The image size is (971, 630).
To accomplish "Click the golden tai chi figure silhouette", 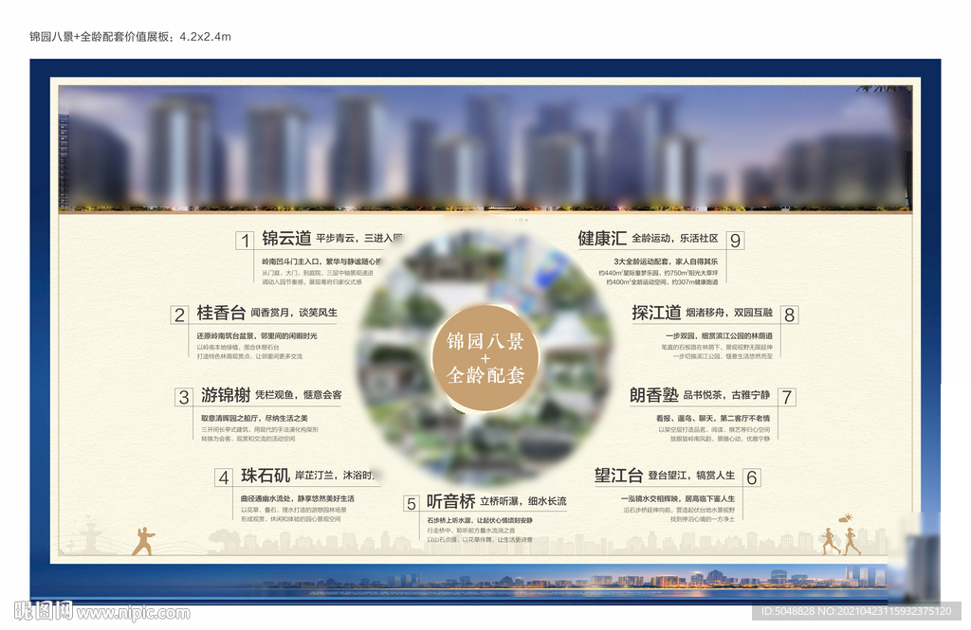I will click(x=144, y=542).
